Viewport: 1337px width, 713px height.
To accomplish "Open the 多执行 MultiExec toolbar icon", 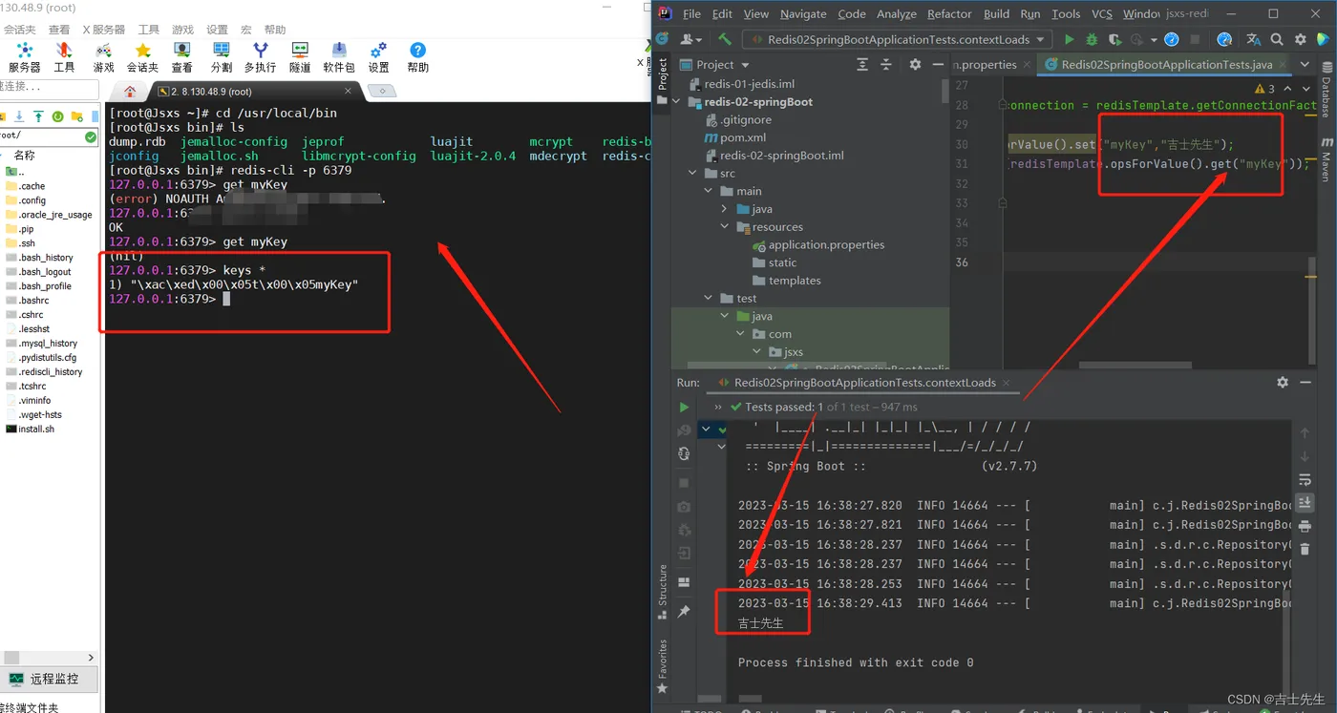I will tap(260, 57).
